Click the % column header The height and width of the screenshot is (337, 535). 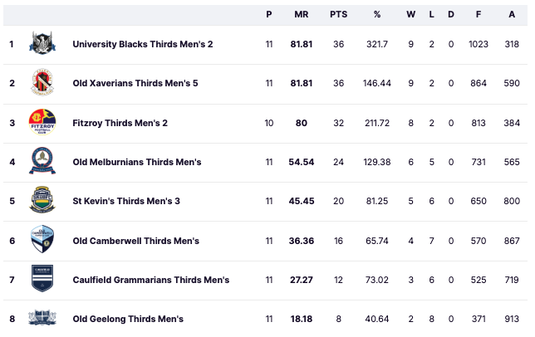[x=377, y=14]
